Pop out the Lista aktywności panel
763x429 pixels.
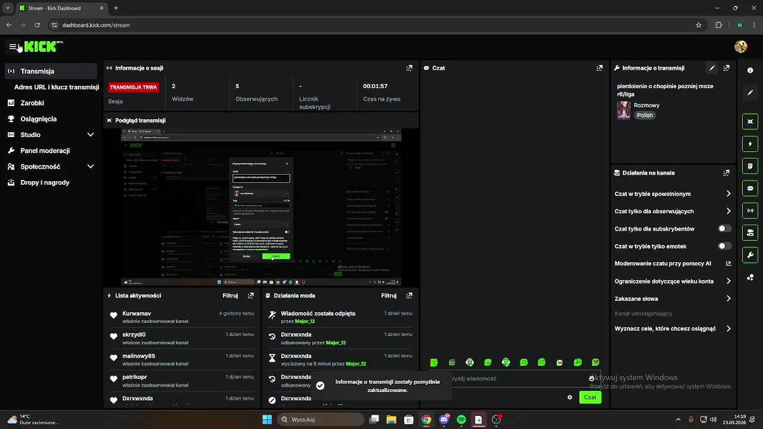250,296
